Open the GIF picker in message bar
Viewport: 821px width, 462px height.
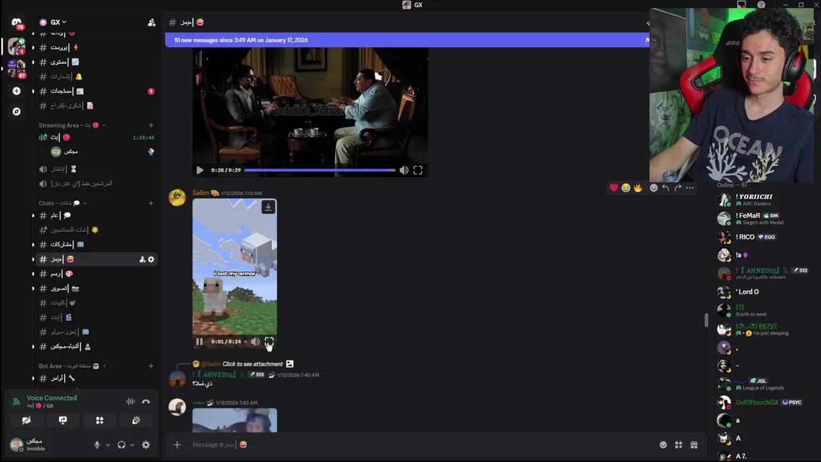tap(678, 445)
